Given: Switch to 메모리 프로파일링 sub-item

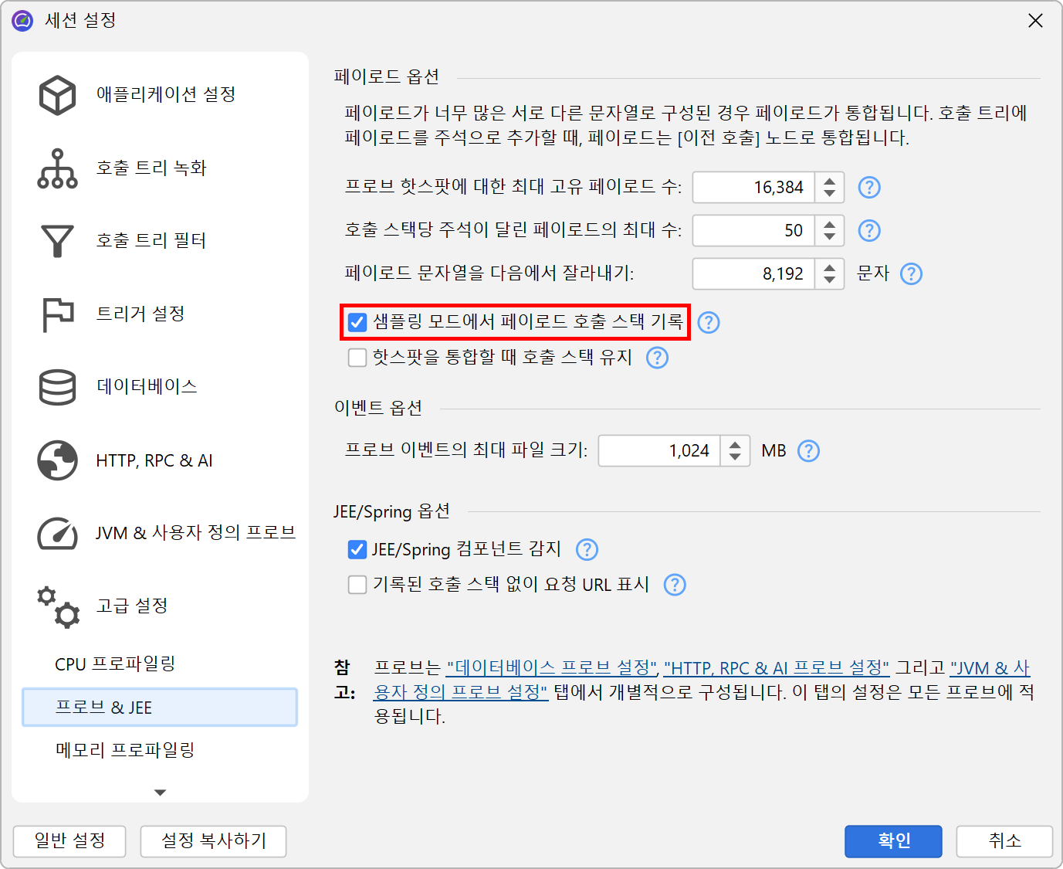Looking at the screenshot, I should coord(124,750).
